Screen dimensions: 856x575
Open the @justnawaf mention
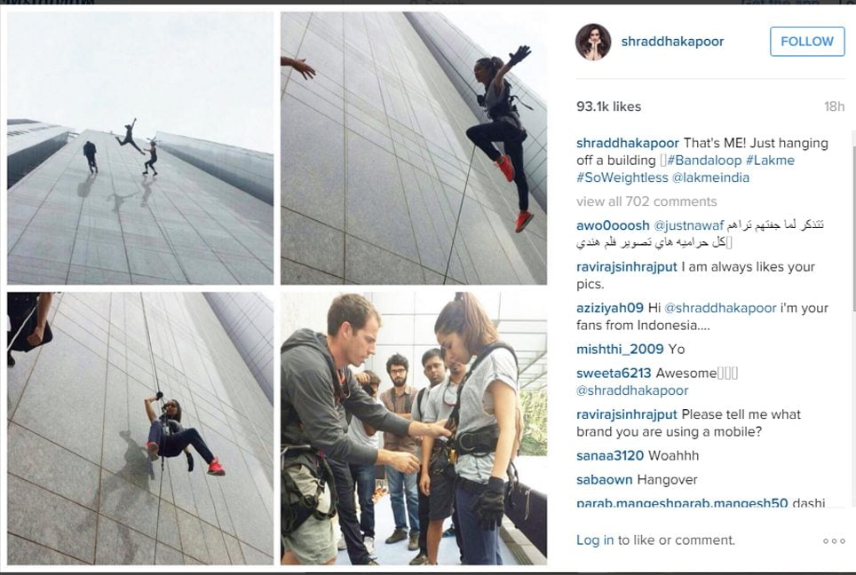click(688, 225)
